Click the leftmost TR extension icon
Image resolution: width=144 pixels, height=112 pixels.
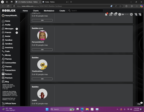(x=136, y=15)
